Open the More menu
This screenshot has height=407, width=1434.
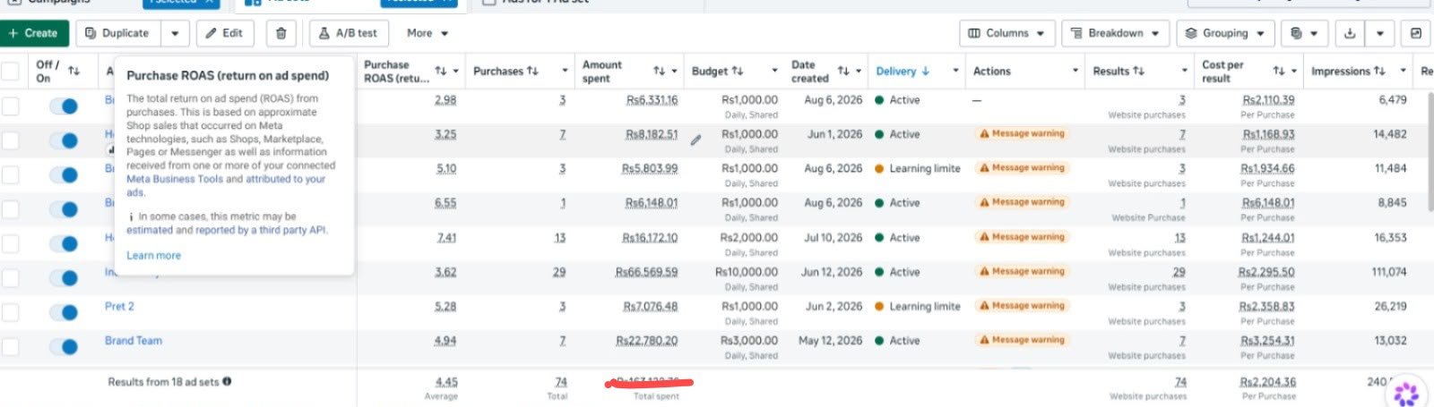(428, 33)
